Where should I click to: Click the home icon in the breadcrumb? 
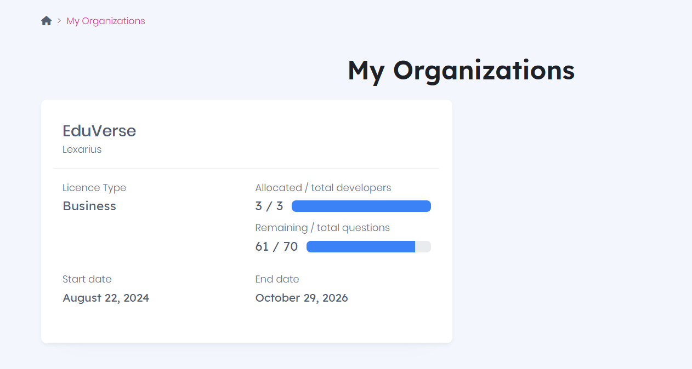pyautogui.click(x=47, y=21)
